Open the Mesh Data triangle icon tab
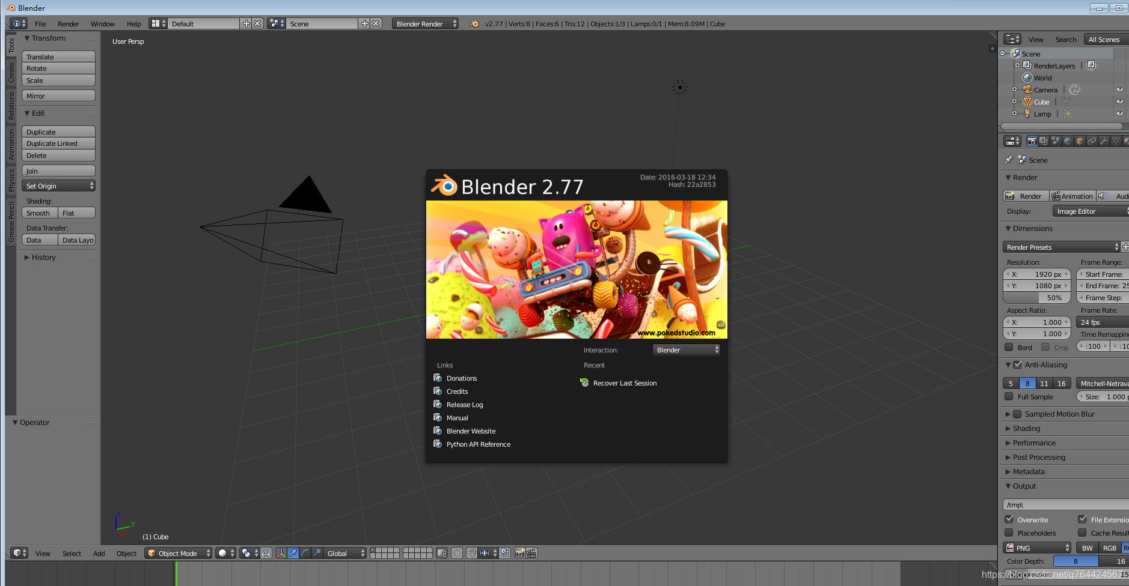Screen dimensions: 1129x586 coord(1116,141)
